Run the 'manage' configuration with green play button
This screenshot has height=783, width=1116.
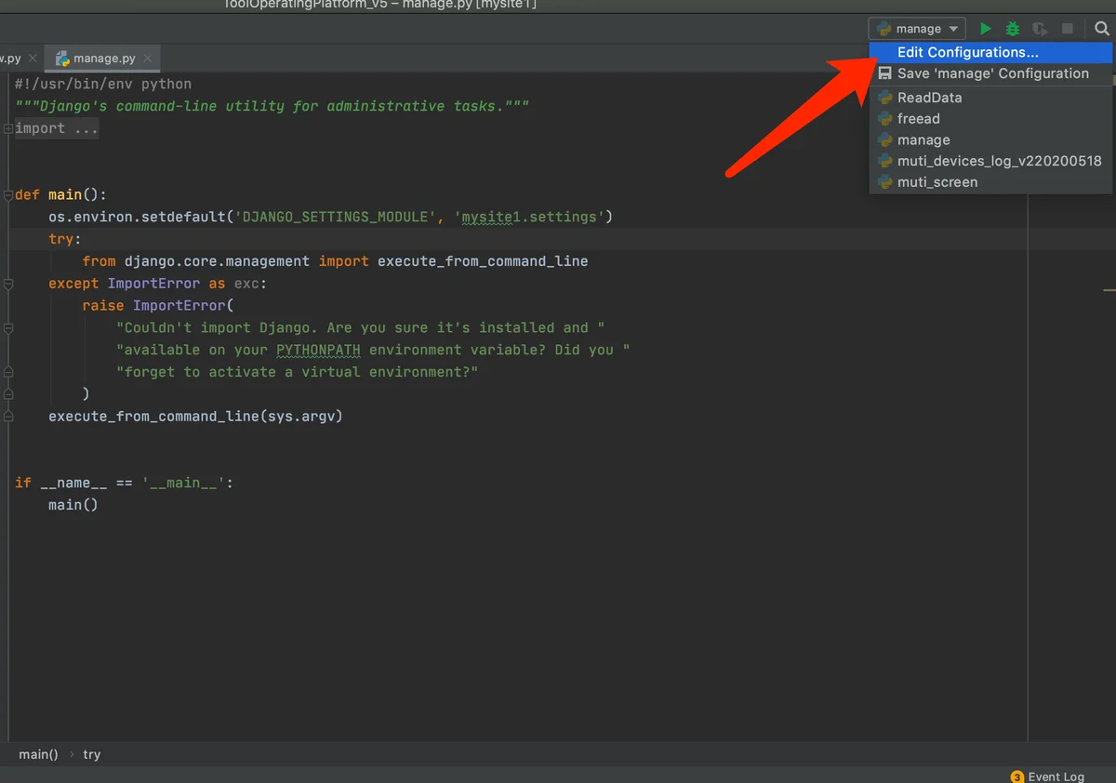coord(986,29)
